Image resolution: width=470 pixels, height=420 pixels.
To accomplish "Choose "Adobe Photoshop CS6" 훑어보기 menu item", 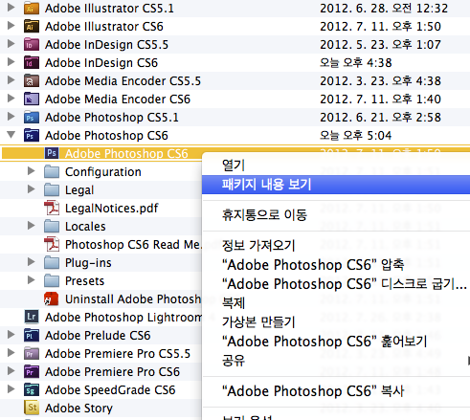I will [336, 342].
